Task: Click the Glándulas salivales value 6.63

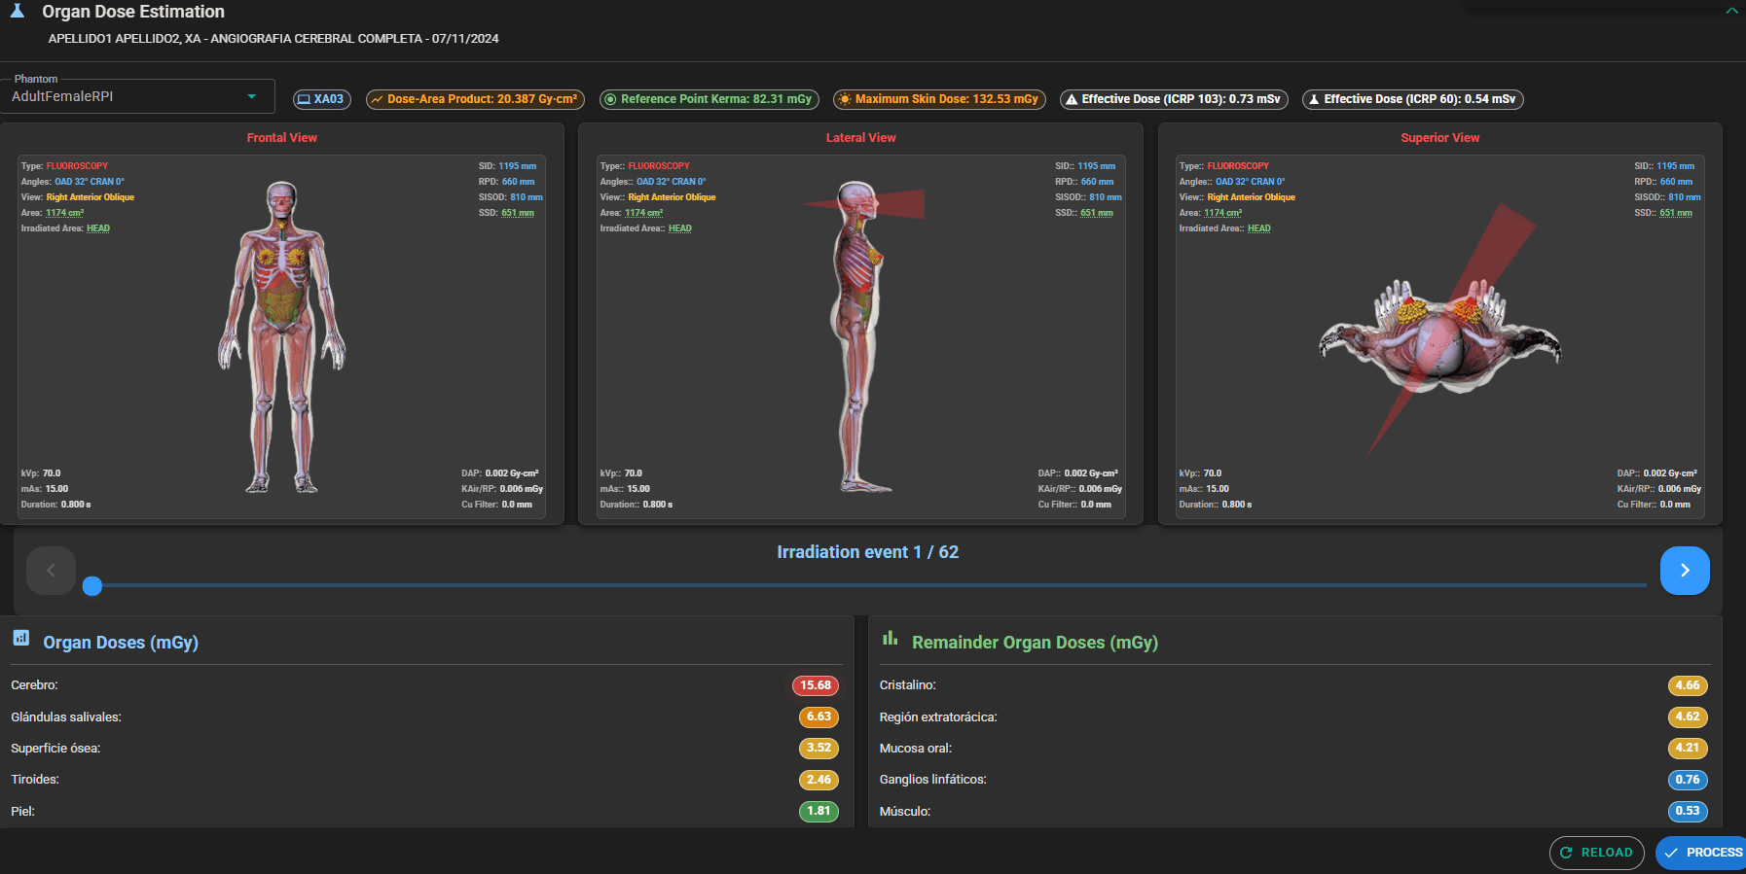Action: click(818, 717)
